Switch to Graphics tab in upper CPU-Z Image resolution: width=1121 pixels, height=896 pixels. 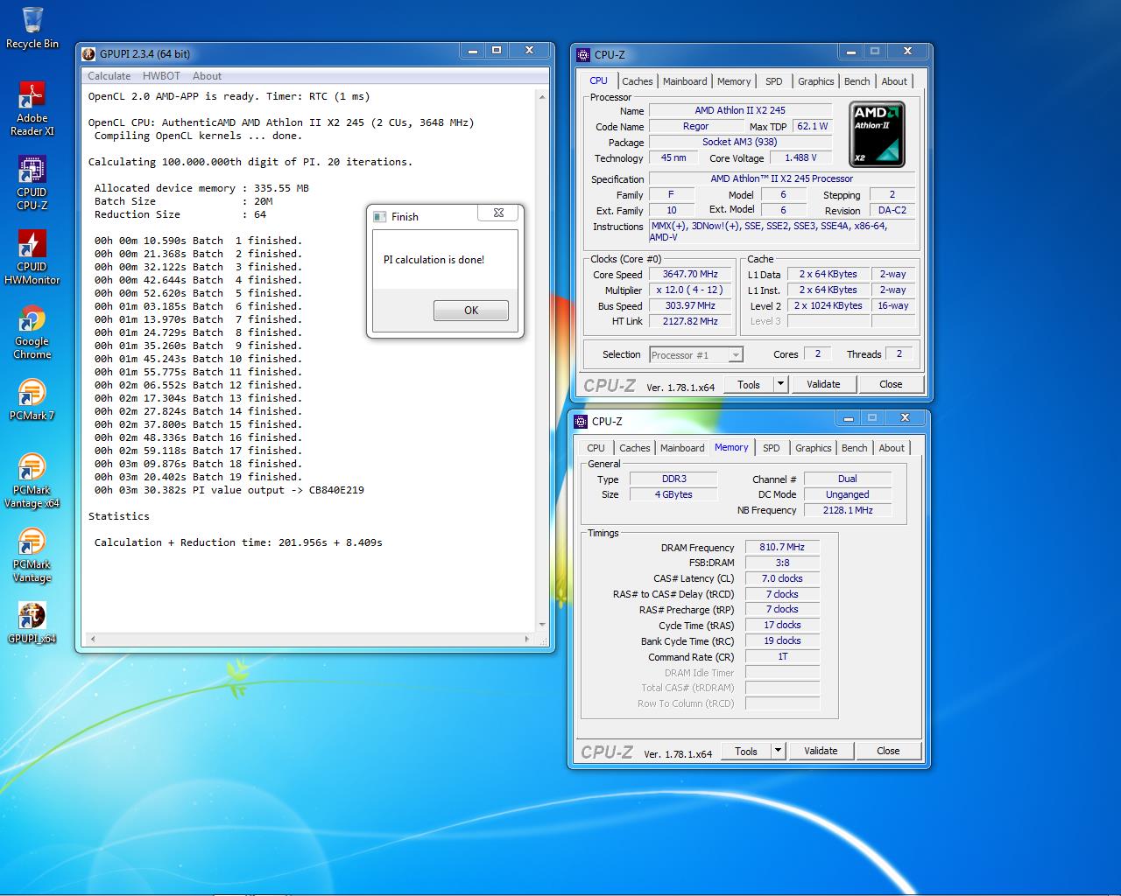(815, 81)
